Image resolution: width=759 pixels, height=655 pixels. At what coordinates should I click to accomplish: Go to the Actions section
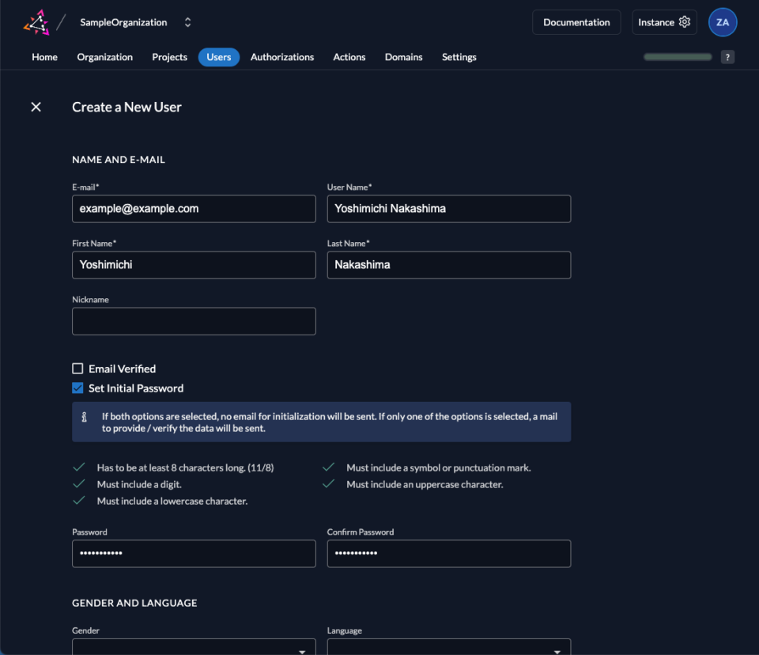tap(349, 56)
